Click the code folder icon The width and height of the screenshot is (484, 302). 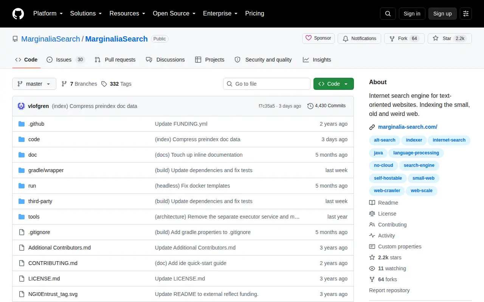[x=22, y=139]
